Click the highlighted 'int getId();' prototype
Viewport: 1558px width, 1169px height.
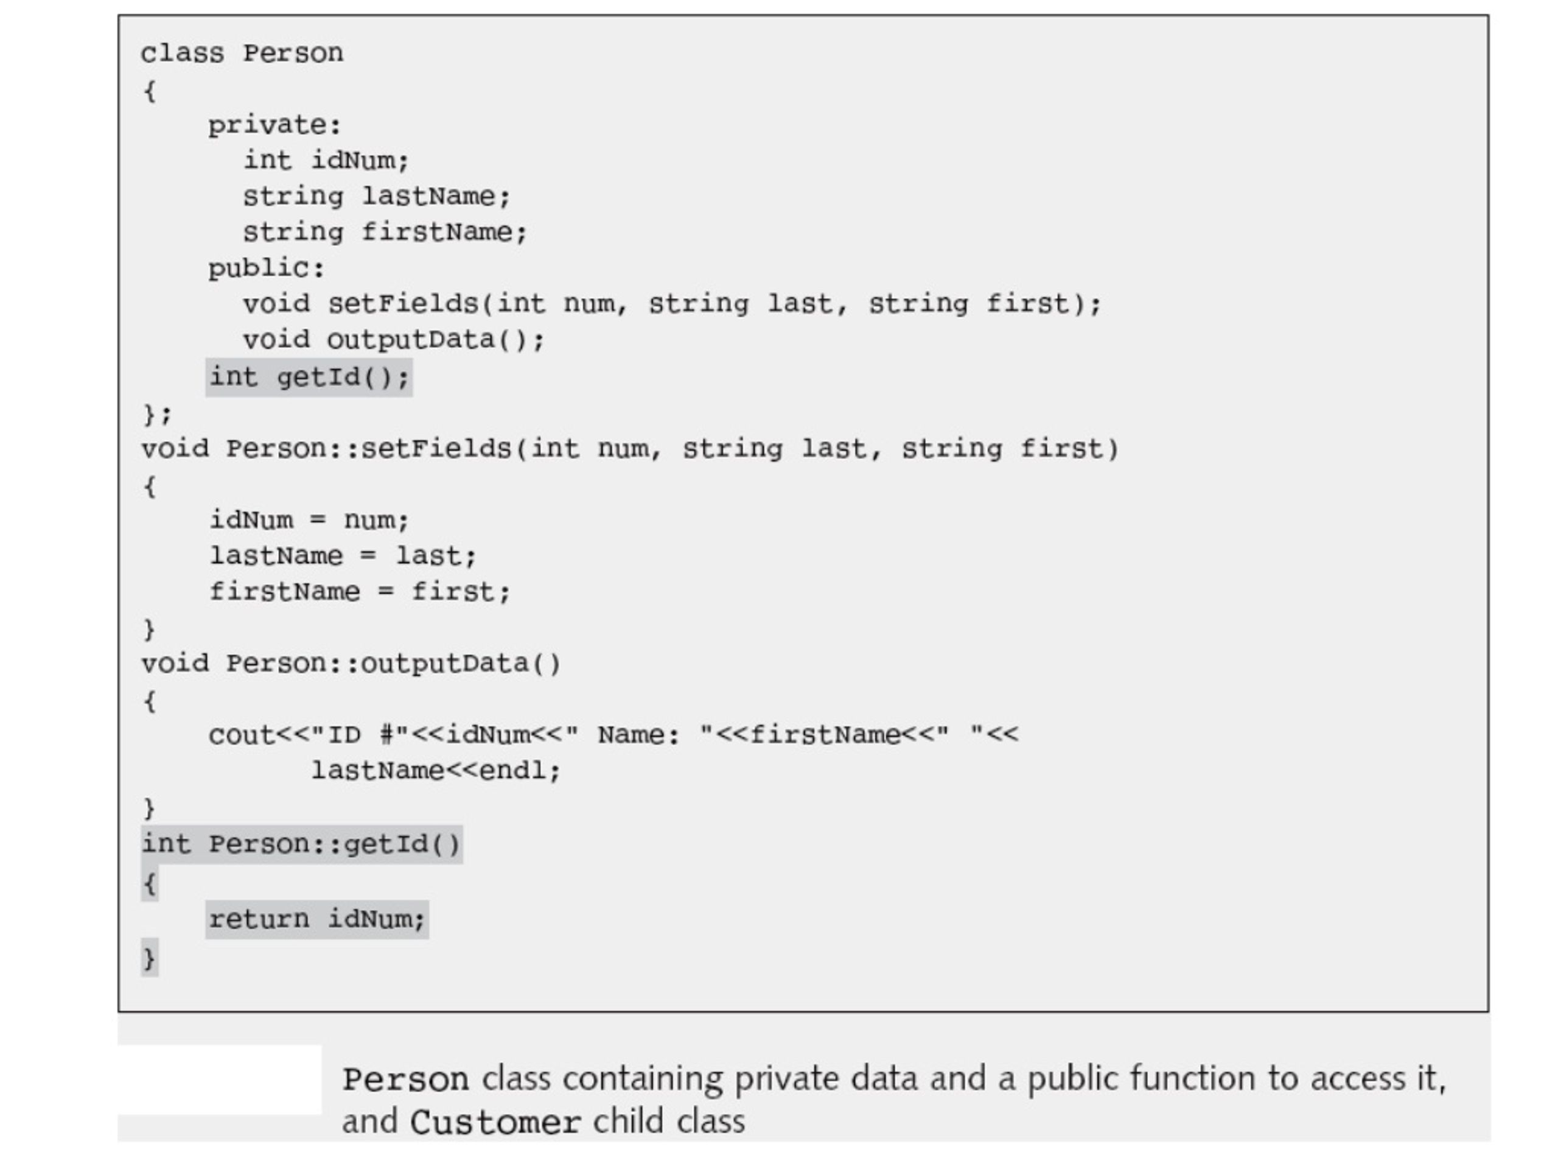(x=309, y=377)
